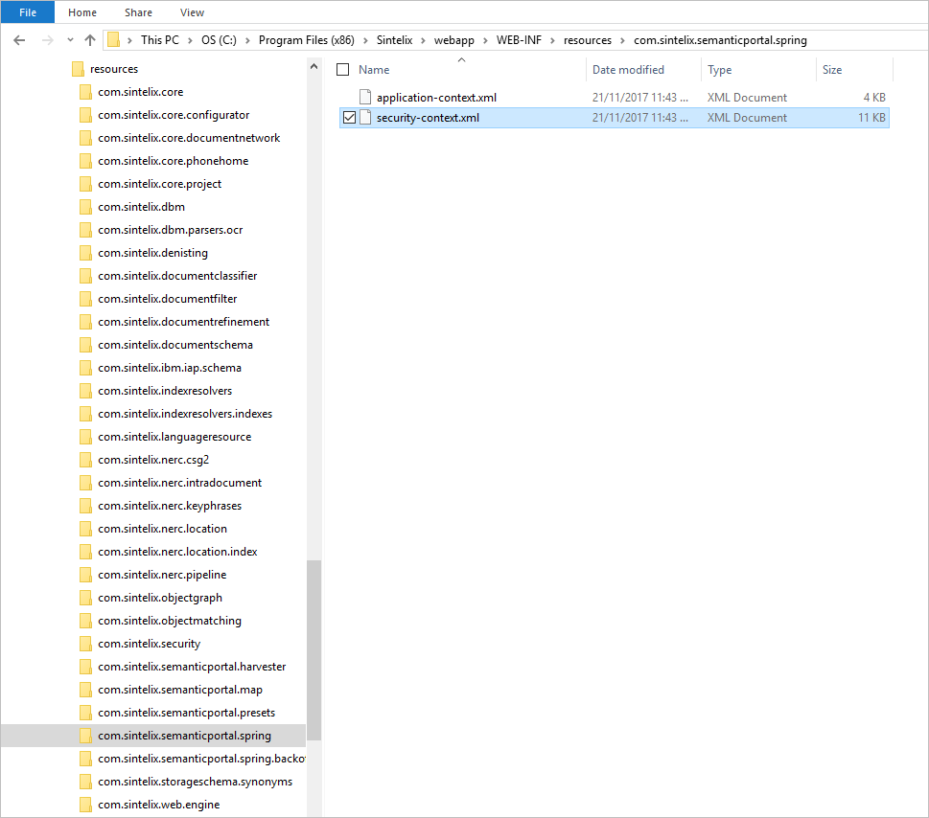Toggle the select-all checkbox in header
This screenshot has width=929, height=818.
(x=343, y=70)
